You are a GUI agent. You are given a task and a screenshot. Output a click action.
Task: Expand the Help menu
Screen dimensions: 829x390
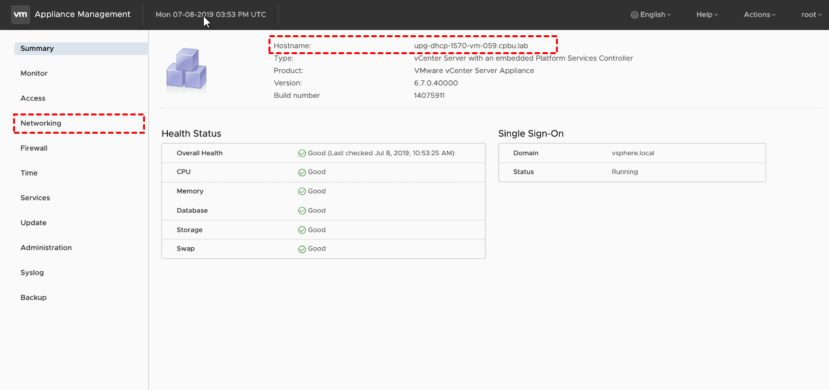pyautogui.click(x=707, y=14)
